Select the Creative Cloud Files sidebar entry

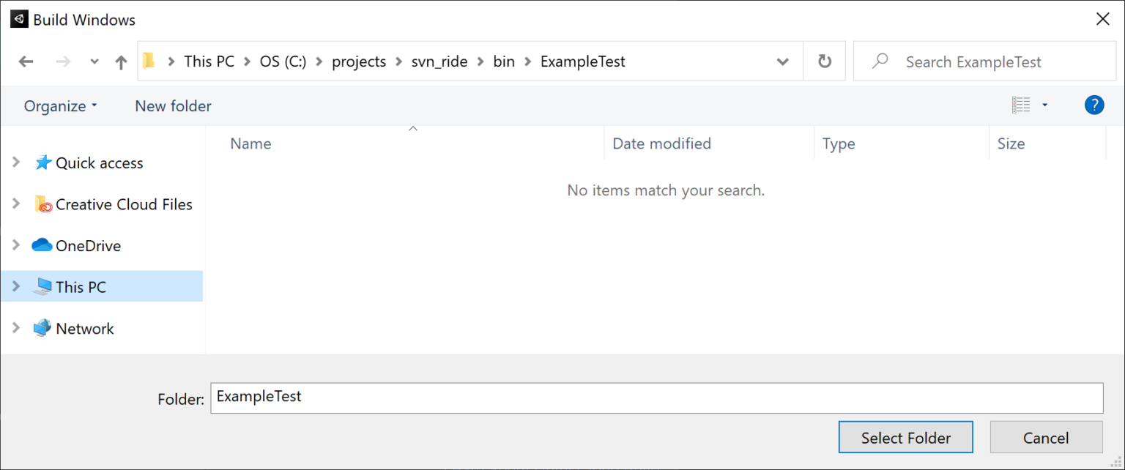[123, 204]
